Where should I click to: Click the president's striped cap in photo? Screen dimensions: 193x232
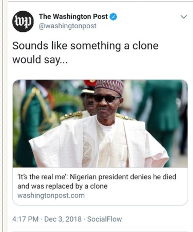pyautogui.click(x=109, y=86)
